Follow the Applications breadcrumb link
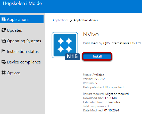 pyautogui.click(x=61, y=20)
